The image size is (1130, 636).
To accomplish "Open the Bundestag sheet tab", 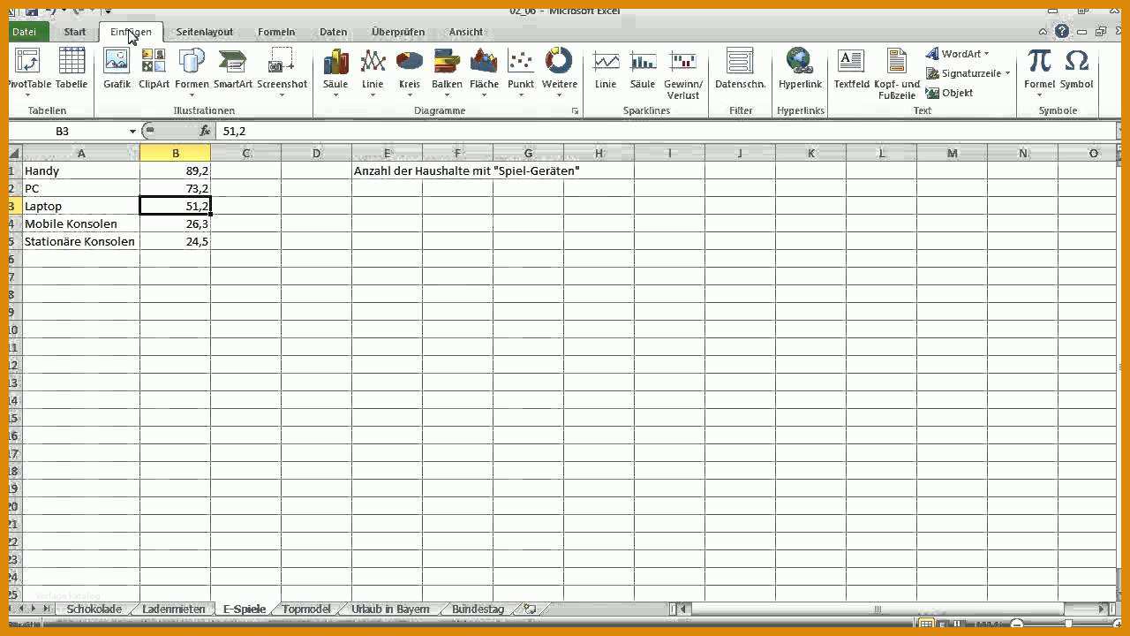I will [478, 609].
